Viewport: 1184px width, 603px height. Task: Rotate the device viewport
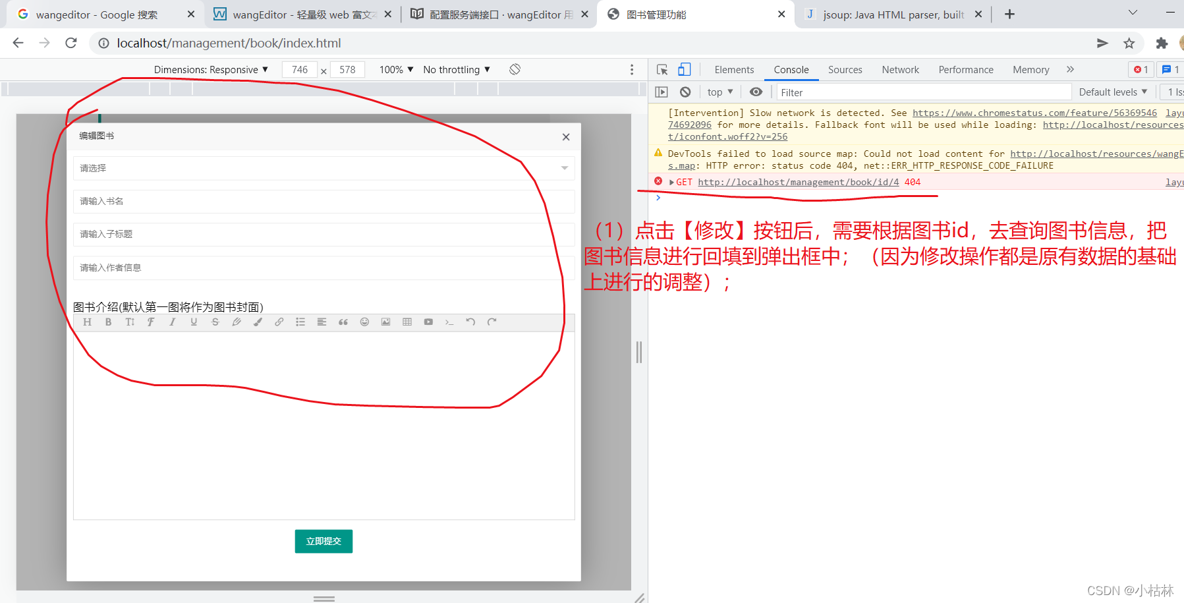click(x=515, y=69)
